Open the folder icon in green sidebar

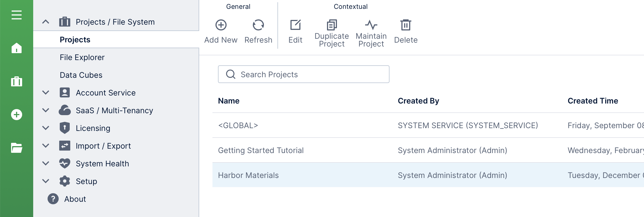(x=17, y=148)
